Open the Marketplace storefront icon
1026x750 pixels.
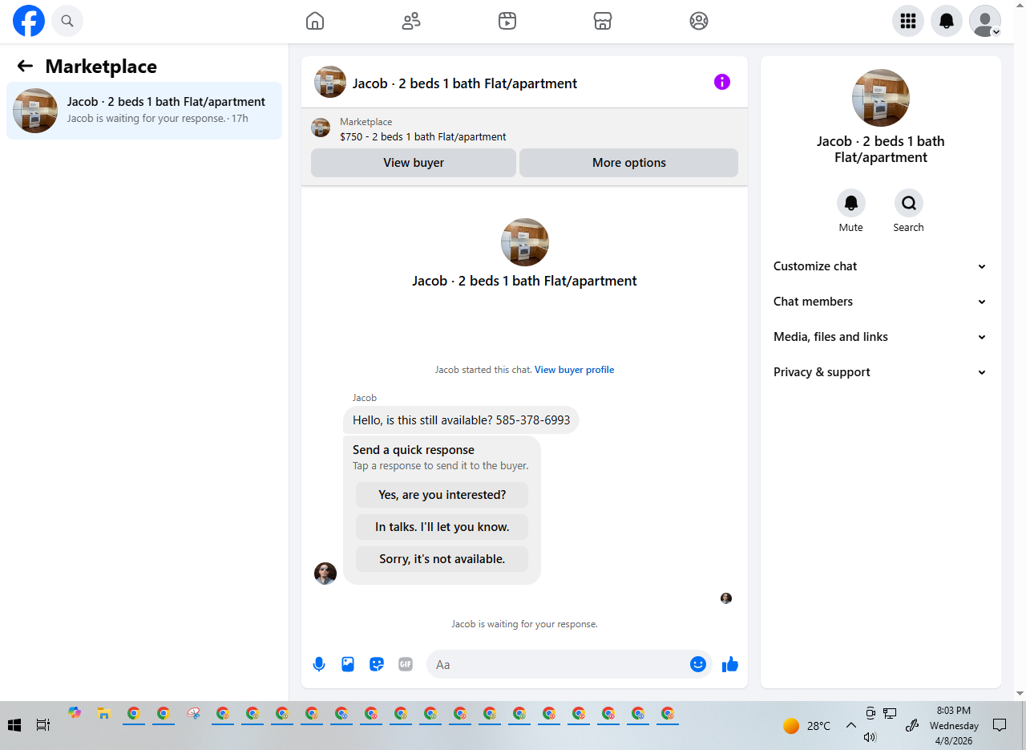[603, 21]
